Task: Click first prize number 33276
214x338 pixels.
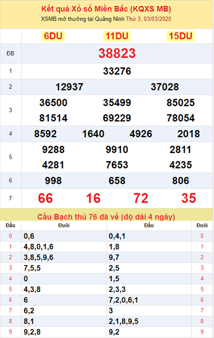Action: 117,71
